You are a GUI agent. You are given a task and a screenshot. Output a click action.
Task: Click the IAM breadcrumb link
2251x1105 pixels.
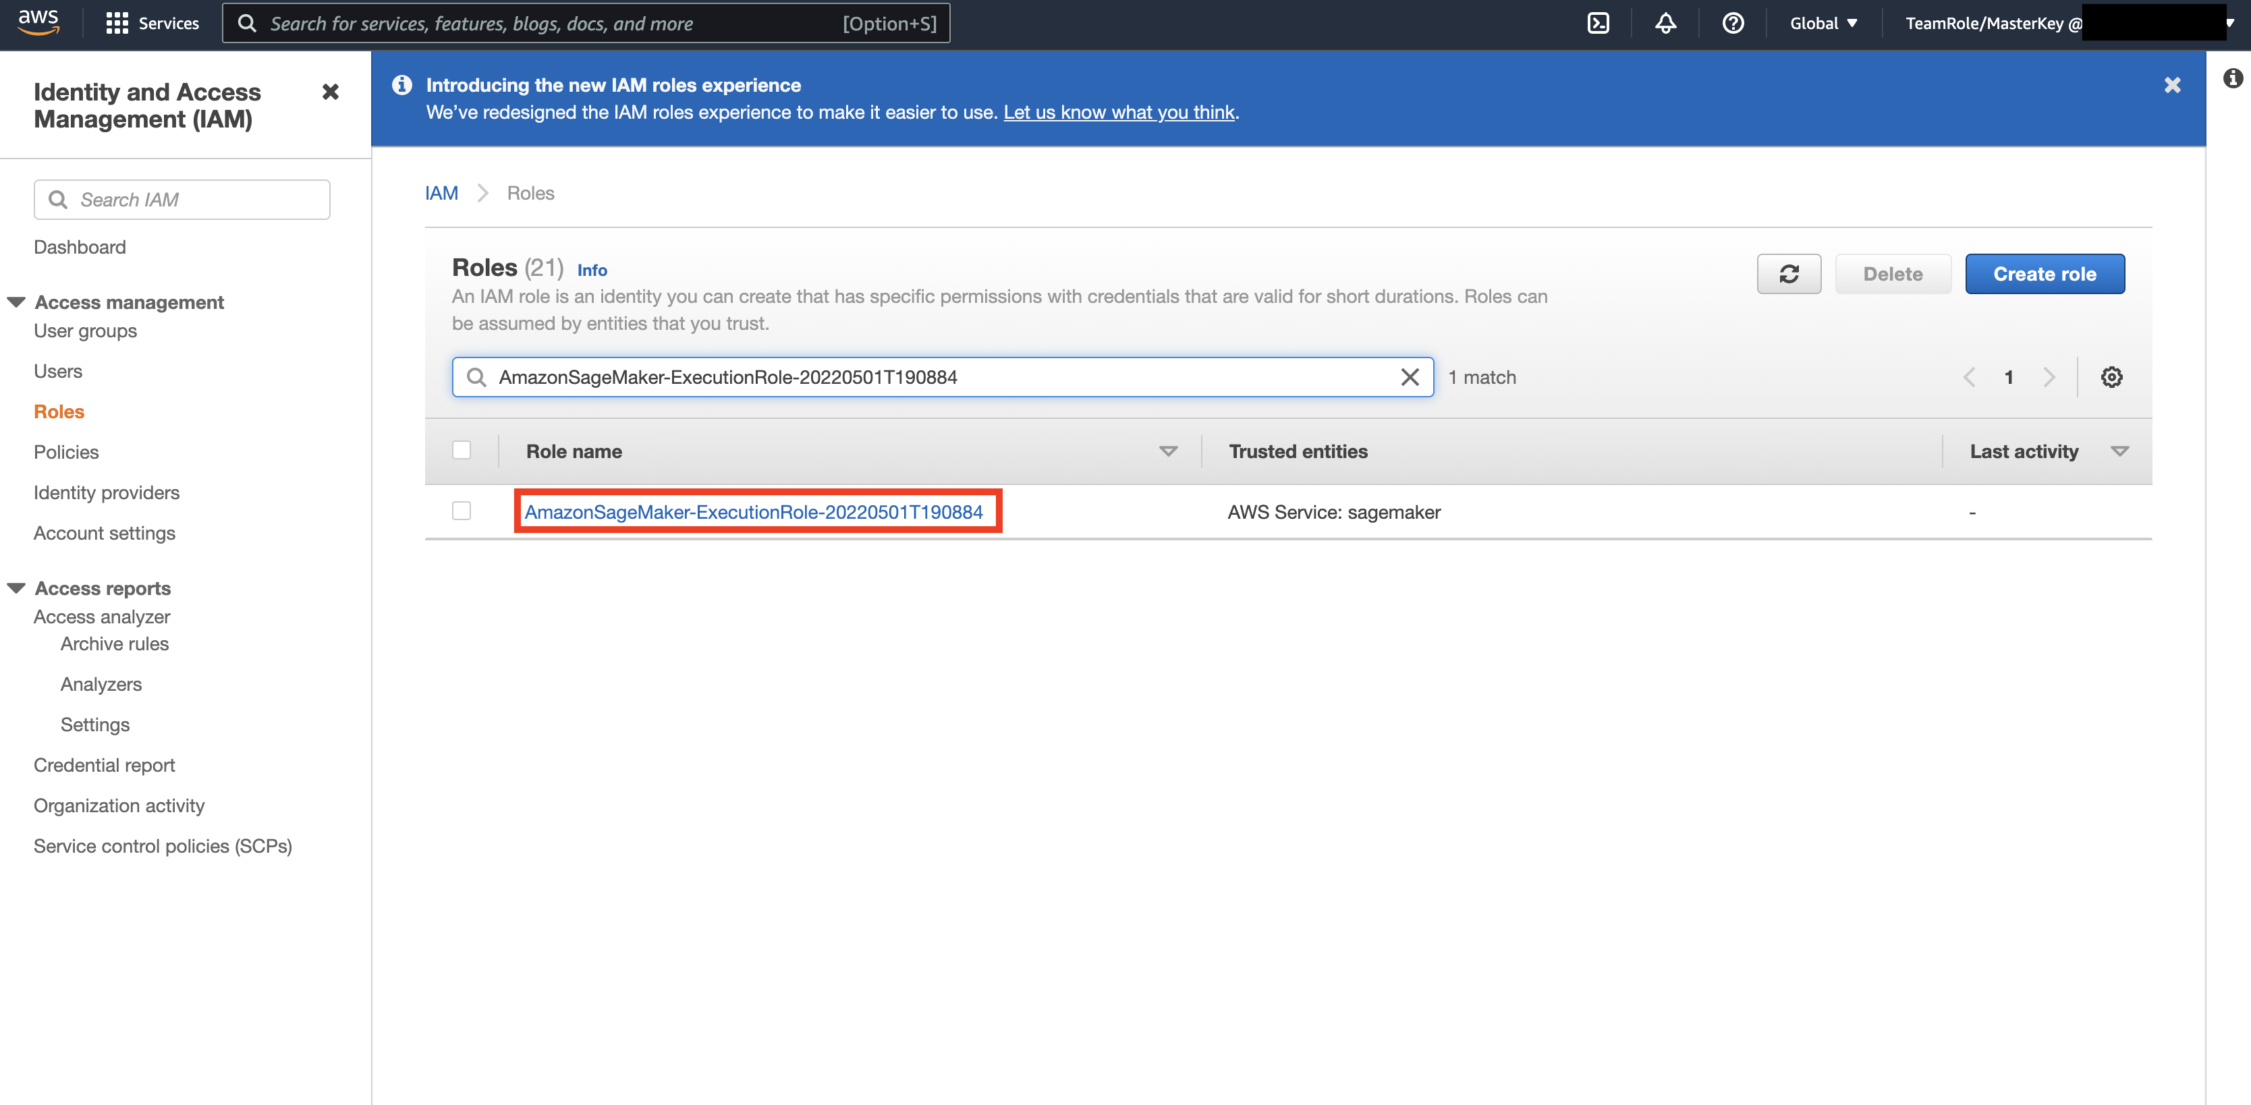pos(441,193)
